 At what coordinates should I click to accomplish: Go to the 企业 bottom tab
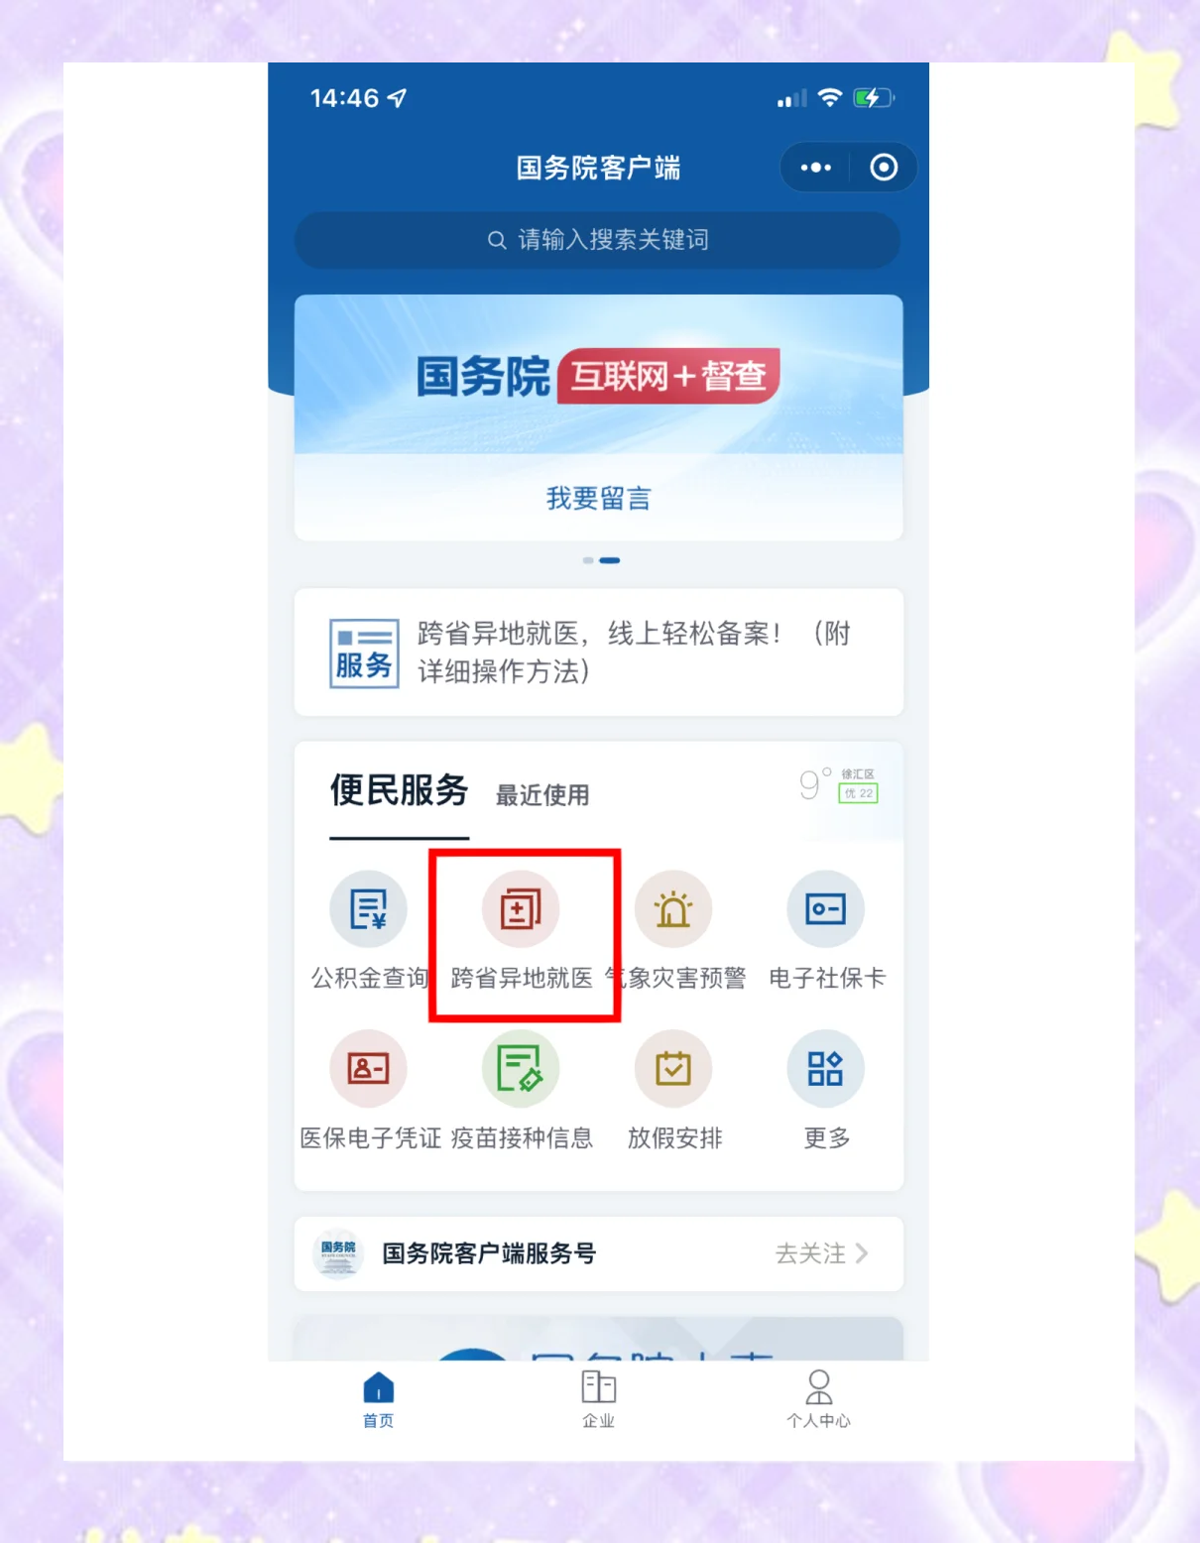tap(598, 1398)
